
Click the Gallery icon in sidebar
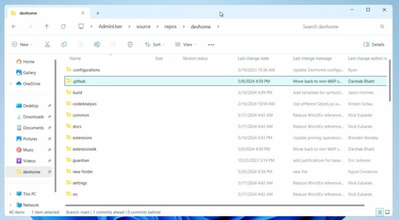pos(19,72)
